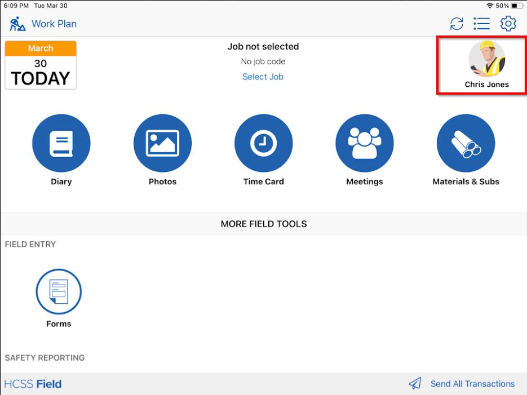Click the Work Plan label
The width and height of the screenshot is (527, 395).
point(54,24)
